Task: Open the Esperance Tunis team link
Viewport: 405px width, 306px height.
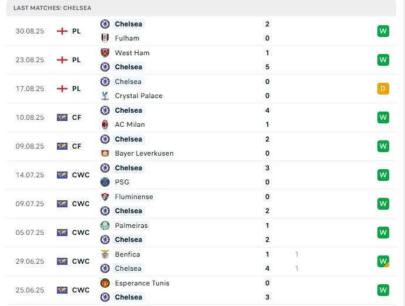Action: click(142, 283)
